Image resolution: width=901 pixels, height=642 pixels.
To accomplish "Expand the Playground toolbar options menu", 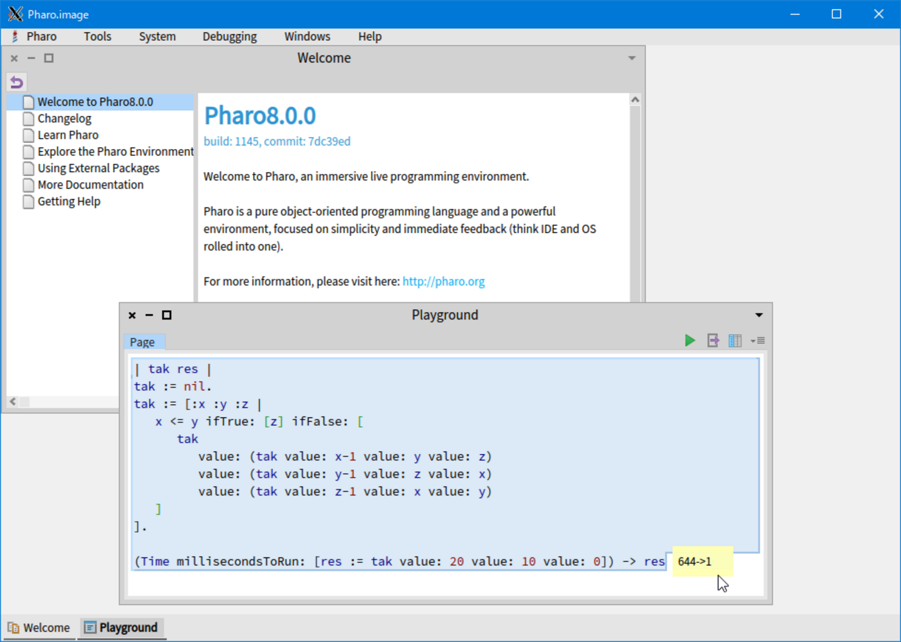I will 757,340.
